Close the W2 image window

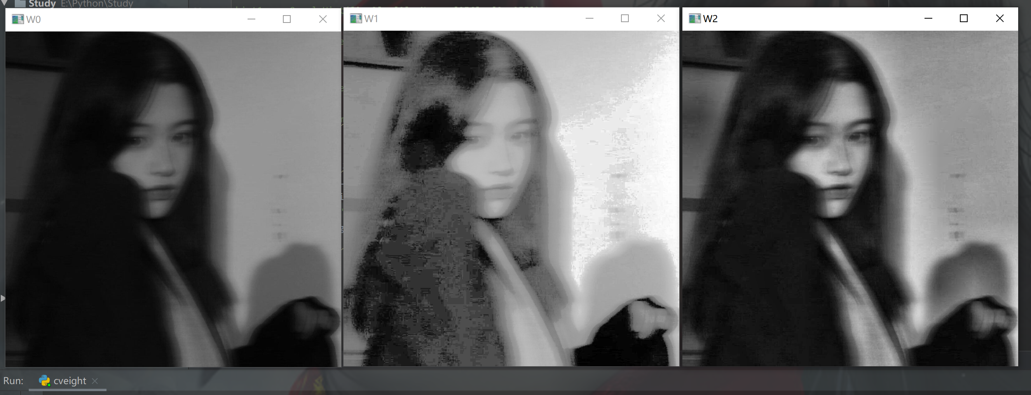click(1000, 18)
